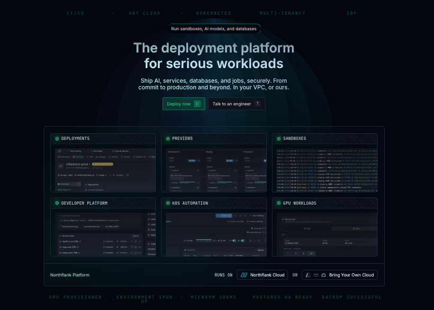Screen dimensions: 434x310
Task: Click the GPU Workloads card gear icon
Action: click(x=279, y=203)
